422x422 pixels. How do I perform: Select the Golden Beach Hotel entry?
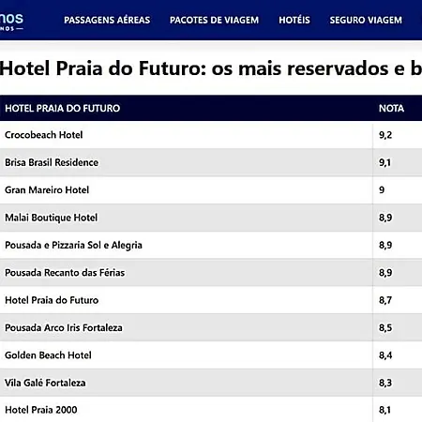coord(211,354)
